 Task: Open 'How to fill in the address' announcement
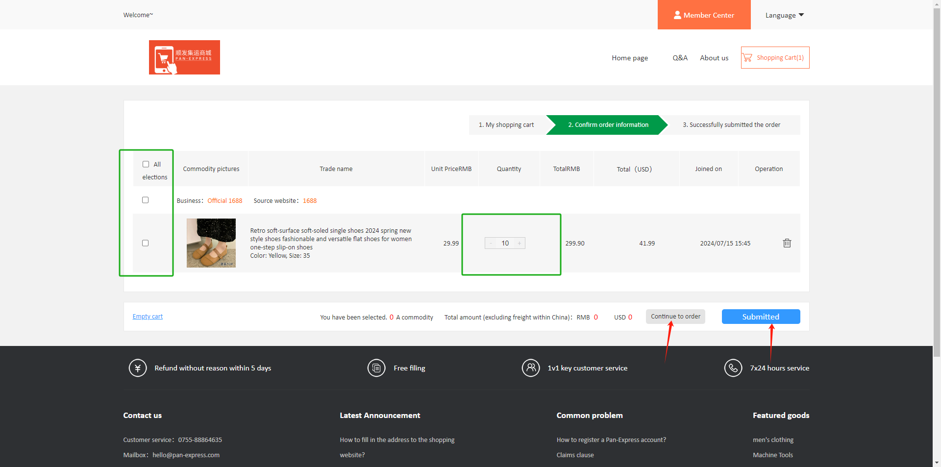point(397,447)
